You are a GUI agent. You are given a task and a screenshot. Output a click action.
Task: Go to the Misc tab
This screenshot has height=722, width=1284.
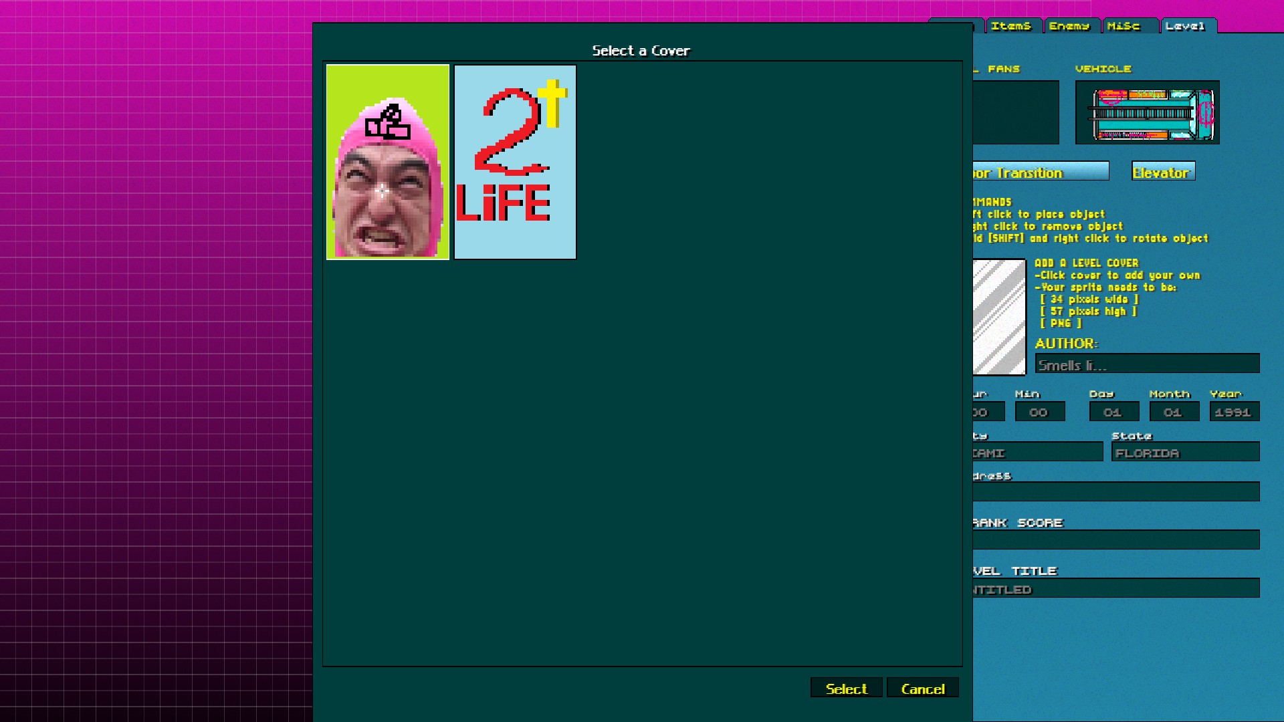coord(1130,26)
